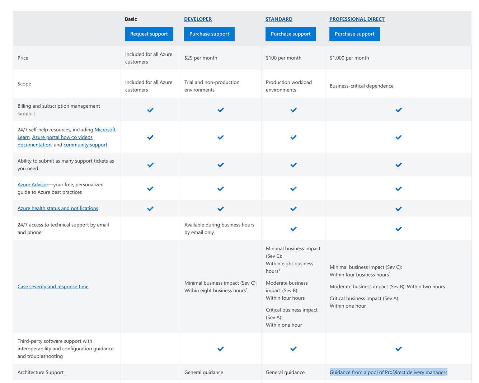Click Request support button under Basic
Image resolution: width=479 pixels, height=383 pixels.
tap(149, 34)
